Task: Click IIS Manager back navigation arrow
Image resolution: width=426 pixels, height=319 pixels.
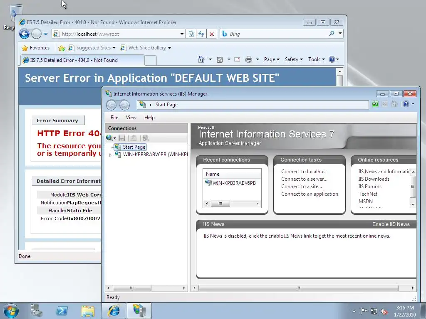Action: tap(111, 105)
